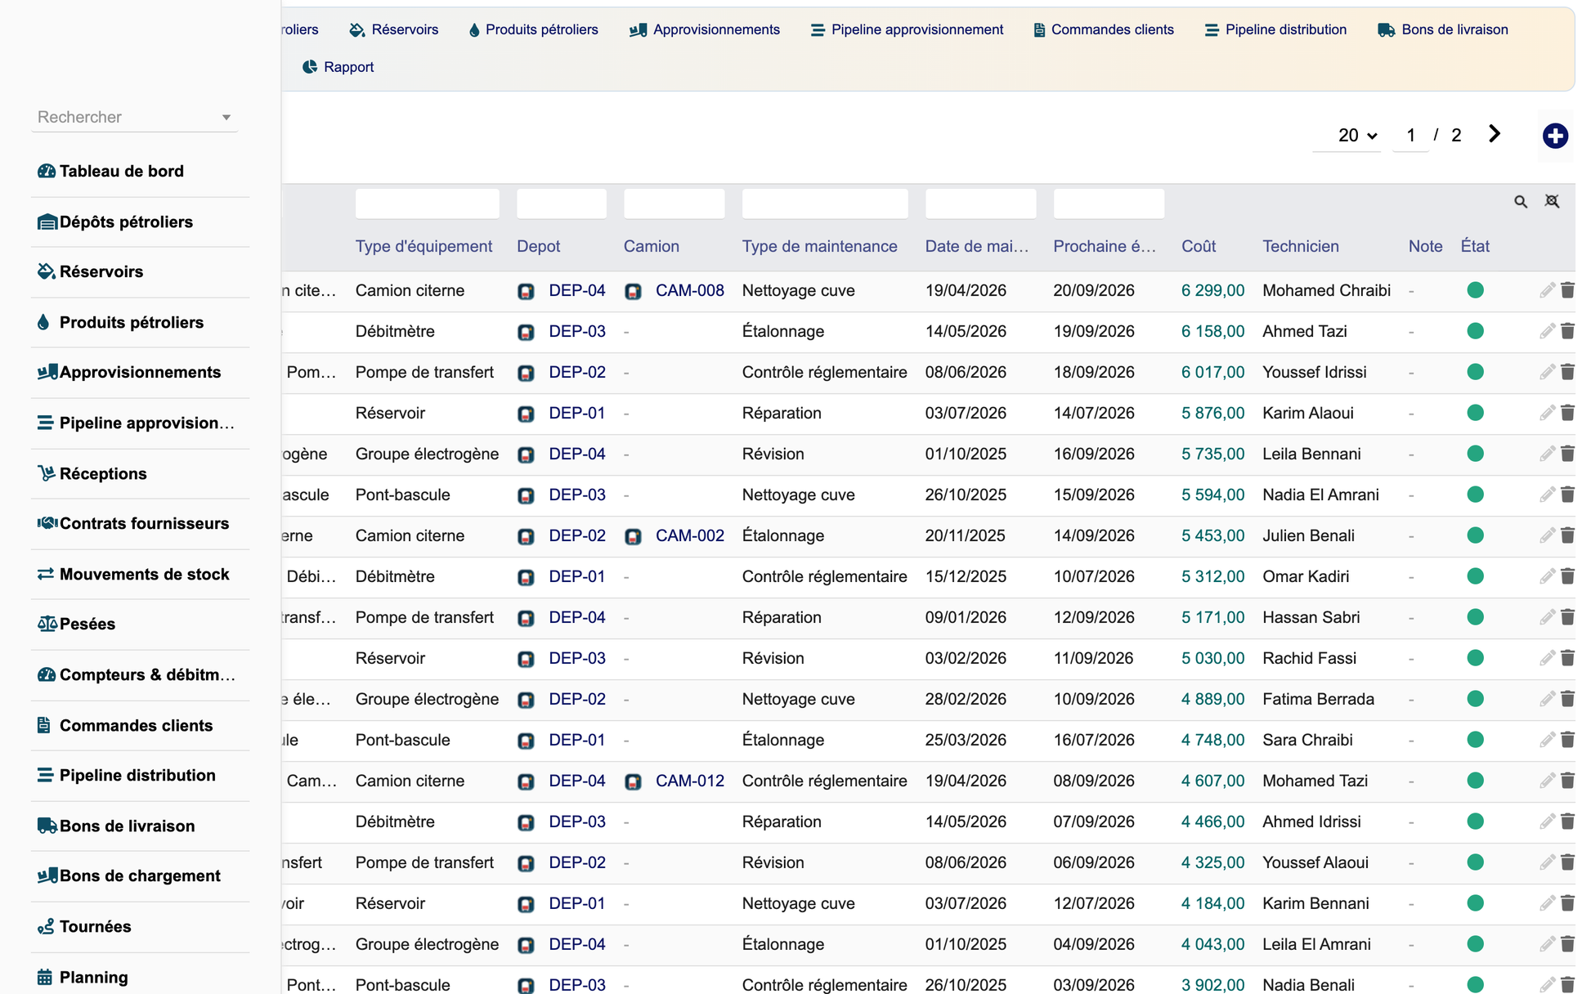Open the CAM-012 truck link
The height and width of the screenshot is (994, 1591).
[x=690, y=781]
